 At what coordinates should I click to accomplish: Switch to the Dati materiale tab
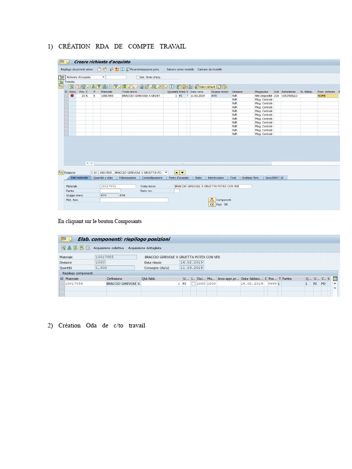[79, 178]
